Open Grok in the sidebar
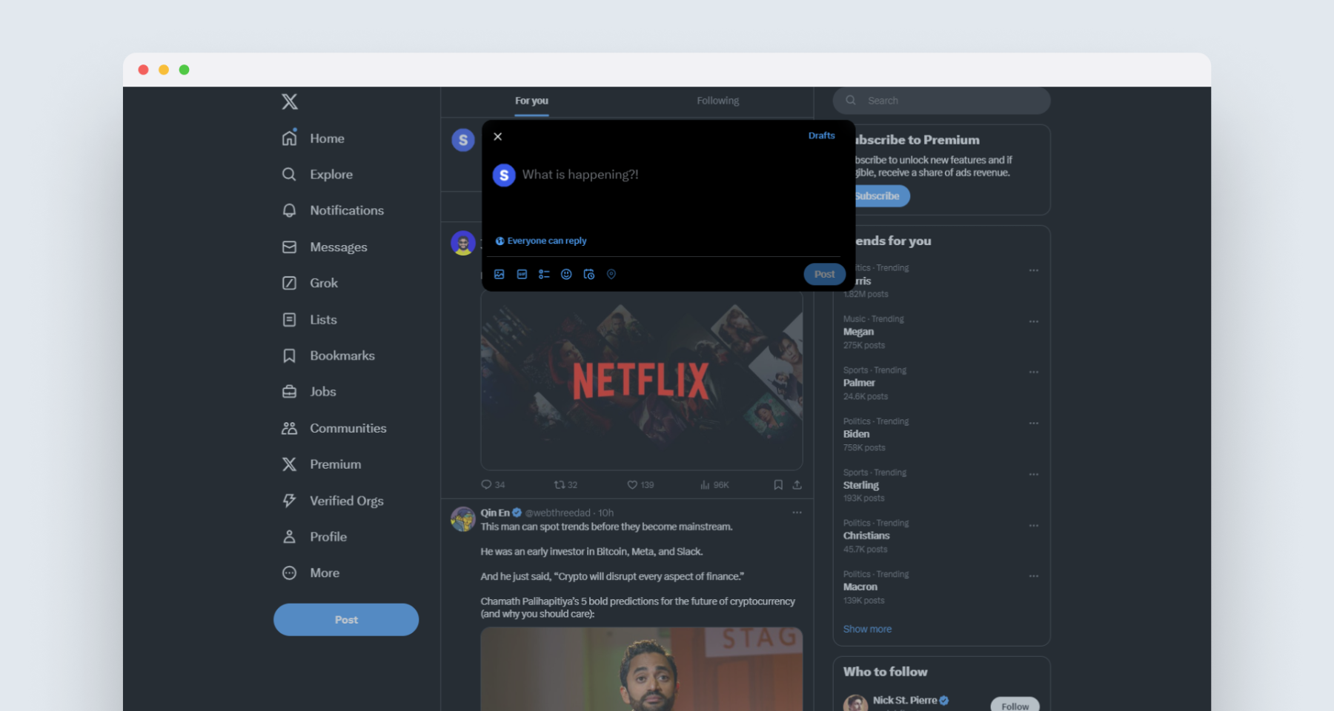This screenshot has height=711, width=1334. 310,283
